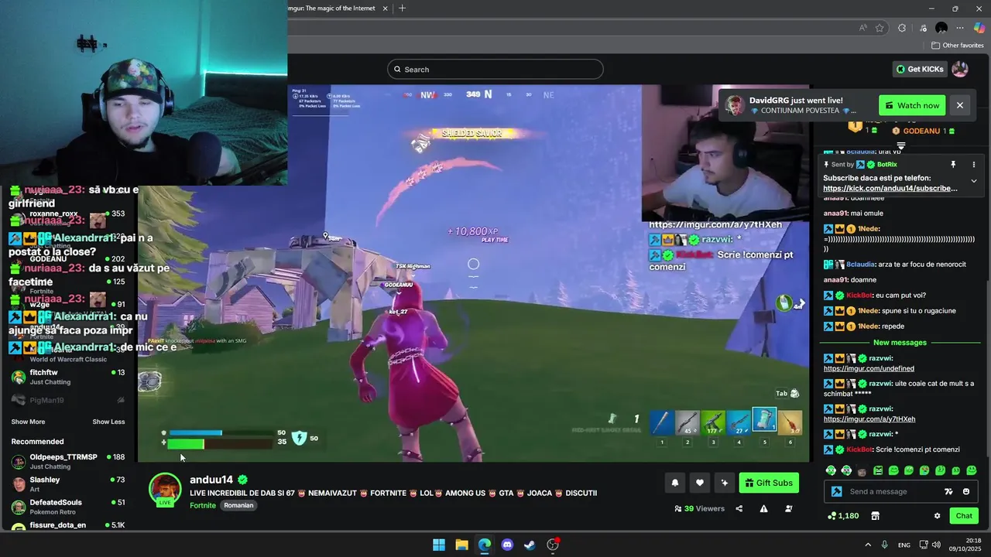Click the Gift Subs button

pos(769,483)
